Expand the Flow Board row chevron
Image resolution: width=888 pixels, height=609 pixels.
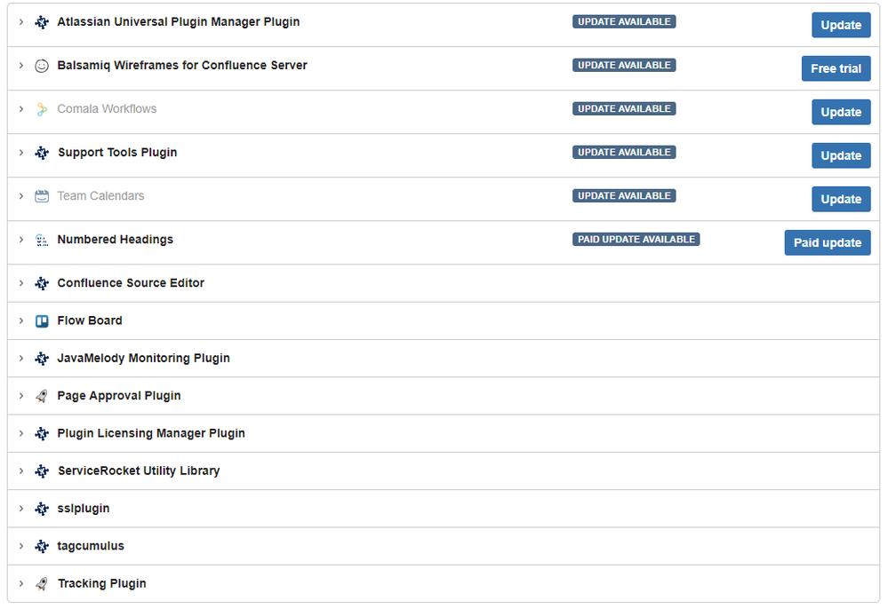[21, 321]
